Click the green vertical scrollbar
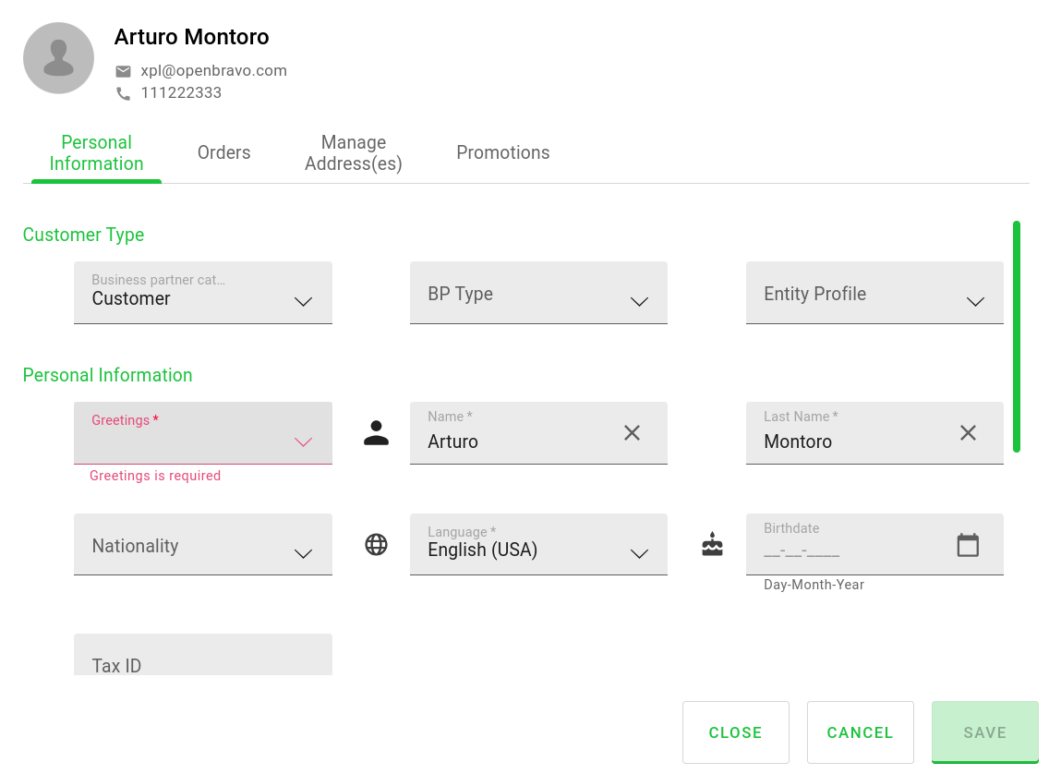 click(1016, 336)
